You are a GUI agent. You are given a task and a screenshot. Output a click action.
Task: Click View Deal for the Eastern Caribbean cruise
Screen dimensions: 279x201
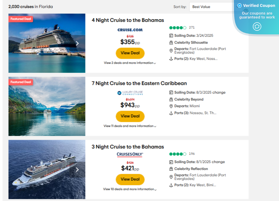130,116
